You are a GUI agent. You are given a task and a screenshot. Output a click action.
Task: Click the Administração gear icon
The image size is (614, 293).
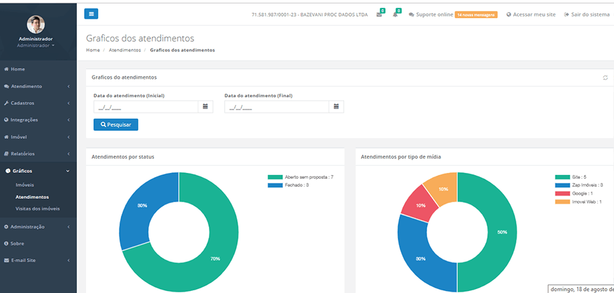[6, 227]
